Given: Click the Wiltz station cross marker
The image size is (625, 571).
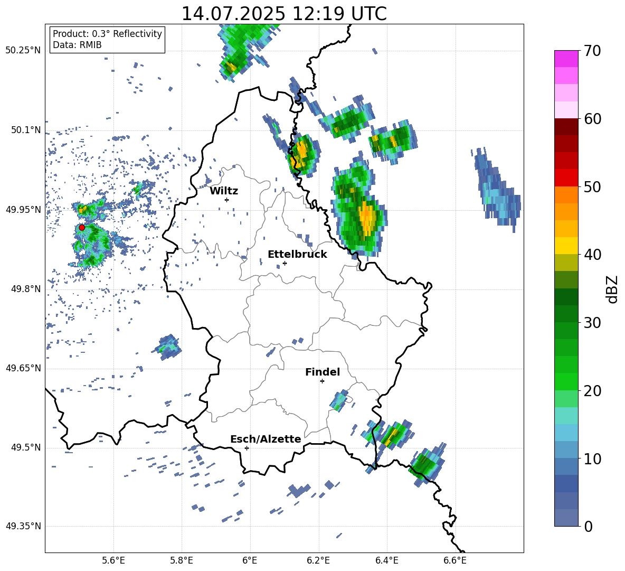Looking at the screenshot, I should tap(226, 200).
